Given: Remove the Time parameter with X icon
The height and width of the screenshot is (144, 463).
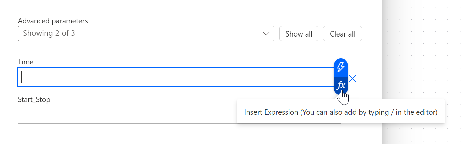Looking at the screenshot, I should (352, 79).
